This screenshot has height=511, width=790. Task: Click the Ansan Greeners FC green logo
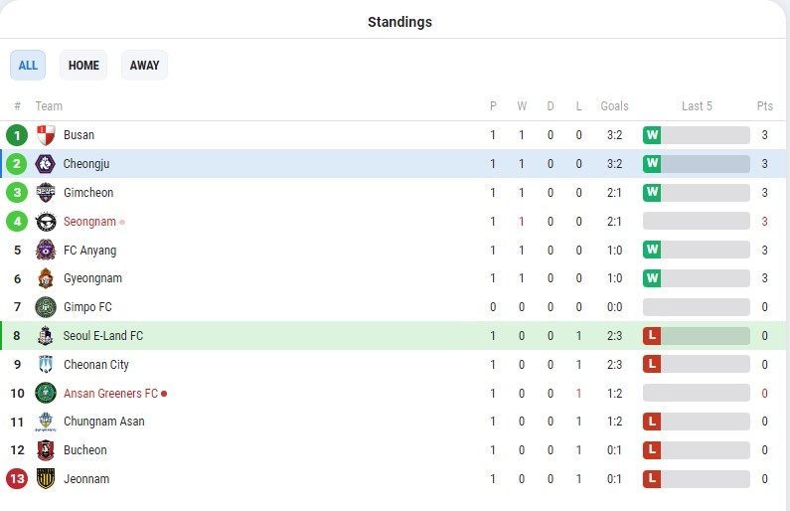pyautogui.click(x=46, y=394)
